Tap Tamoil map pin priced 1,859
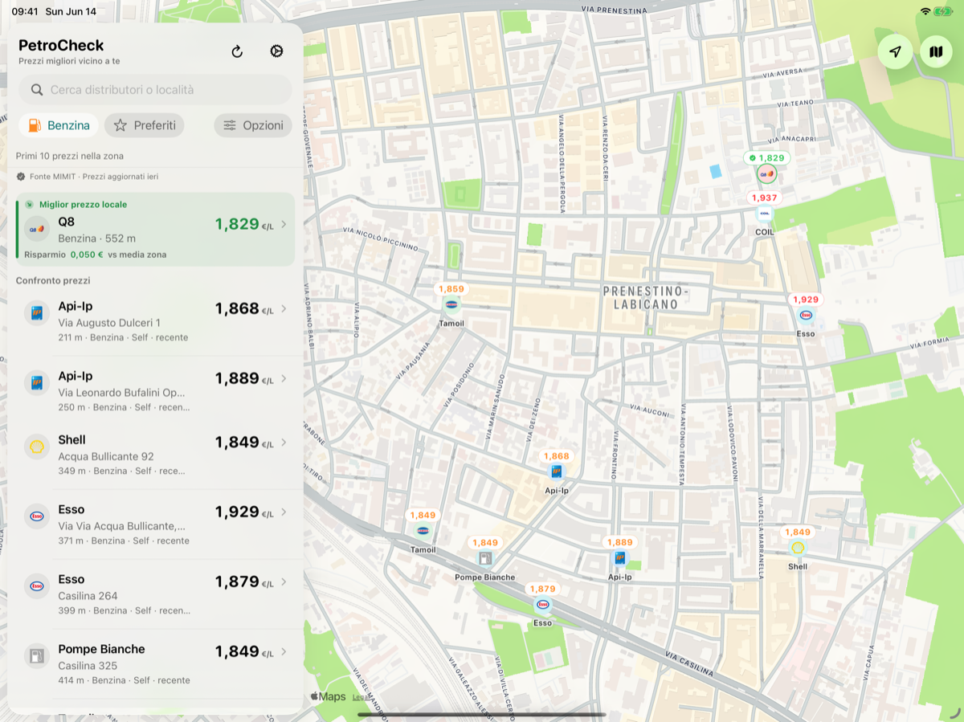Image resolution: width=964 pixels, height=722 pixels. click(451, 304)
